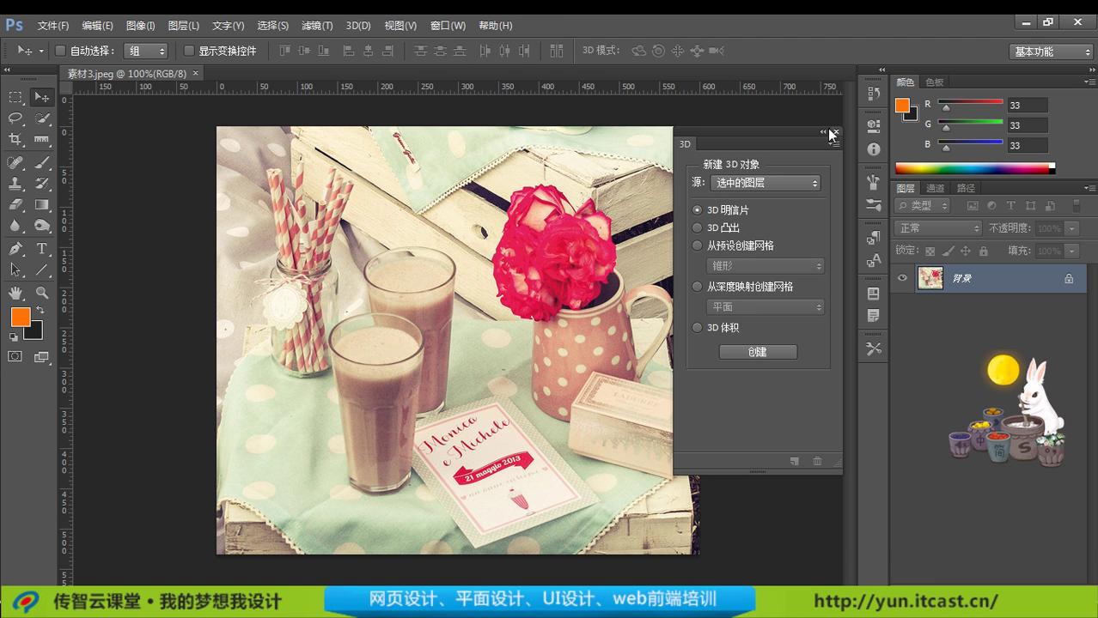The height and width of the screenshot is (618, 1098).
Task: Activate the Zoom tool
Action: [x=41, y=292]
